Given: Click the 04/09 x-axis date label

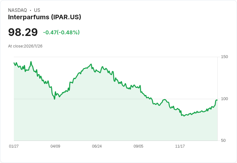Looking at the screenshot, I should [55, 146].
